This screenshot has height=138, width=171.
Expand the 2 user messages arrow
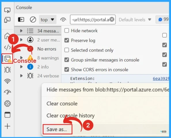click(x=21, y=40)
